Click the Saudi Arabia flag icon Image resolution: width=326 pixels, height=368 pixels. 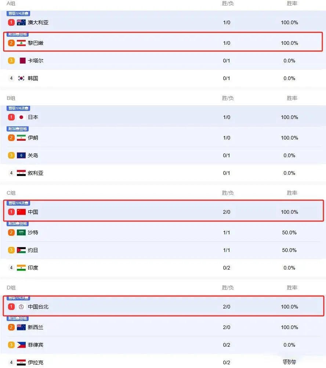[21, 232]
